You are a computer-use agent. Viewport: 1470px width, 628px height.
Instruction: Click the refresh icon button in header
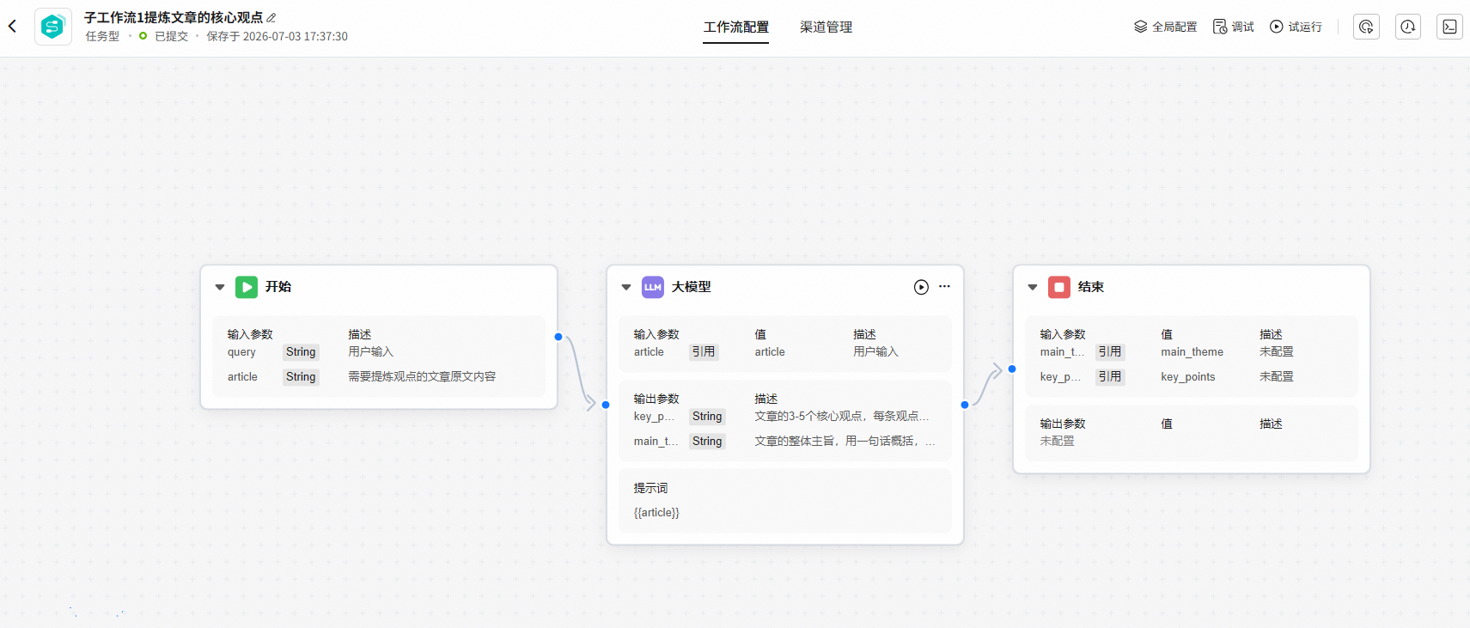[x=1366, y=27]
